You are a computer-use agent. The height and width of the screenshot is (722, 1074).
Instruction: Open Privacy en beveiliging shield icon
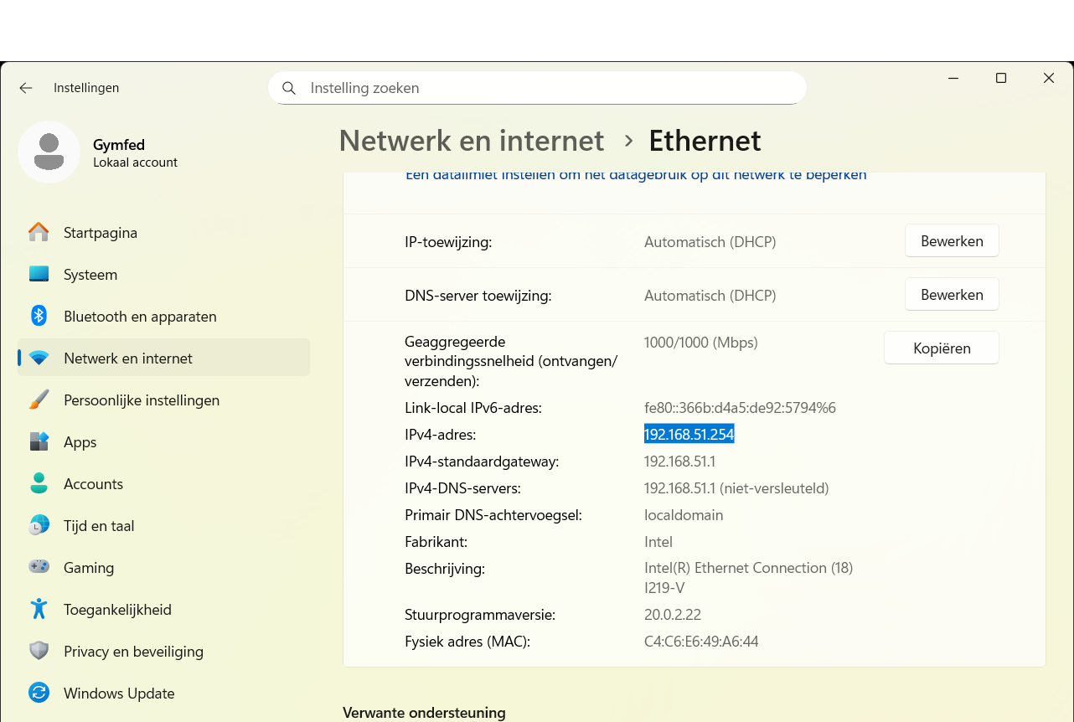tap(39, 651)
